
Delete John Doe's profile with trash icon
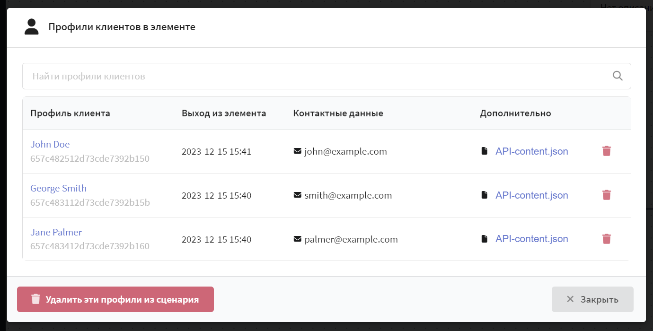tap(607, 151)
